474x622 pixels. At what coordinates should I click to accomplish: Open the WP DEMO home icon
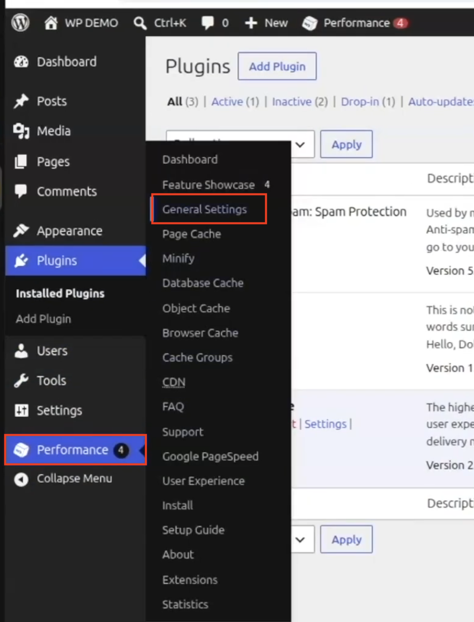[51, 23]
